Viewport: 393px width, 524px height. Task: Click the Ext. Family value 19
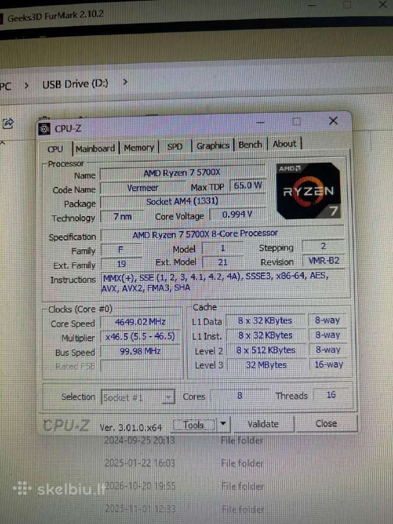[x=121, y=264]
